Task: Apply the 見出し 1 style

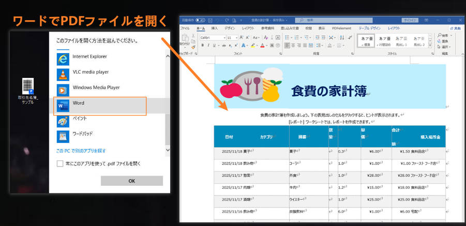Action: [402, 40]
